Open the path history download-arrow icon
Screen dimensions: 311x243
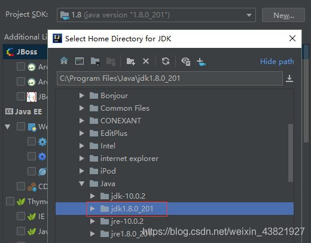click(x=289, y=78)
